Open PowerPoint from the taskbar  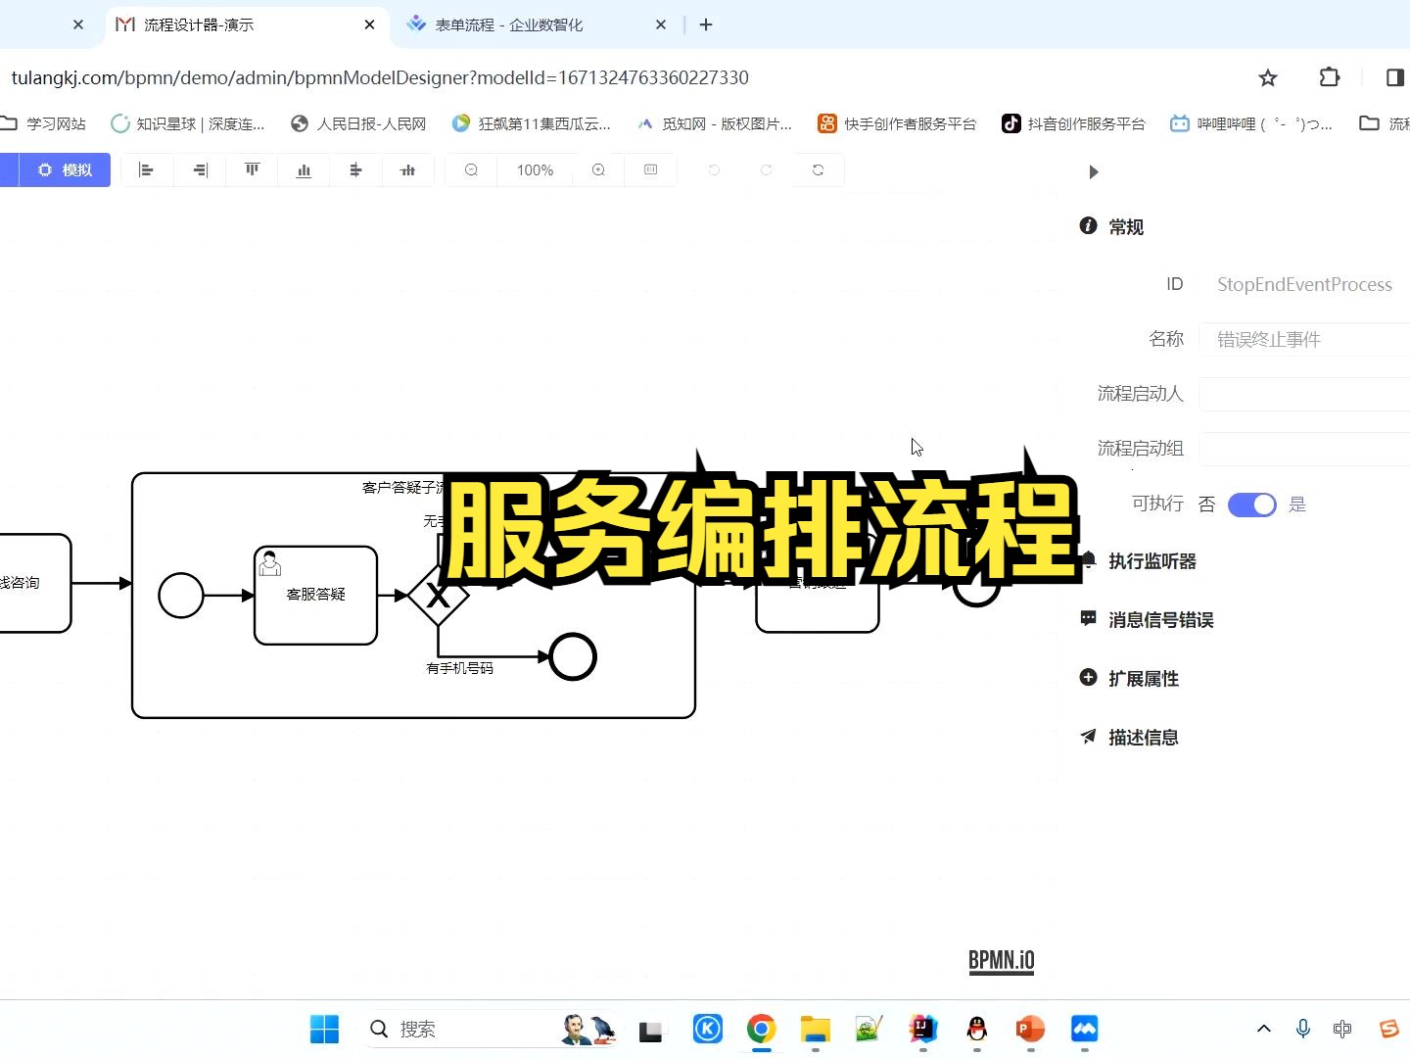click(x=1030, y=1029)
